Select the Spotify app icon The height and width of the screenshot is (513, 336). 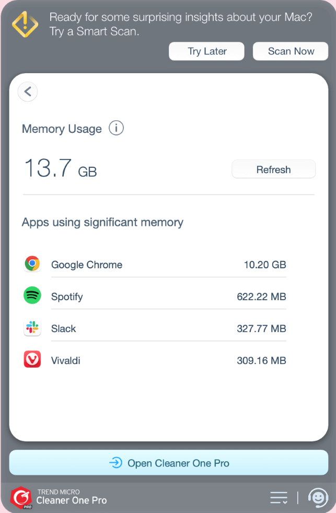tap(32, 295)
